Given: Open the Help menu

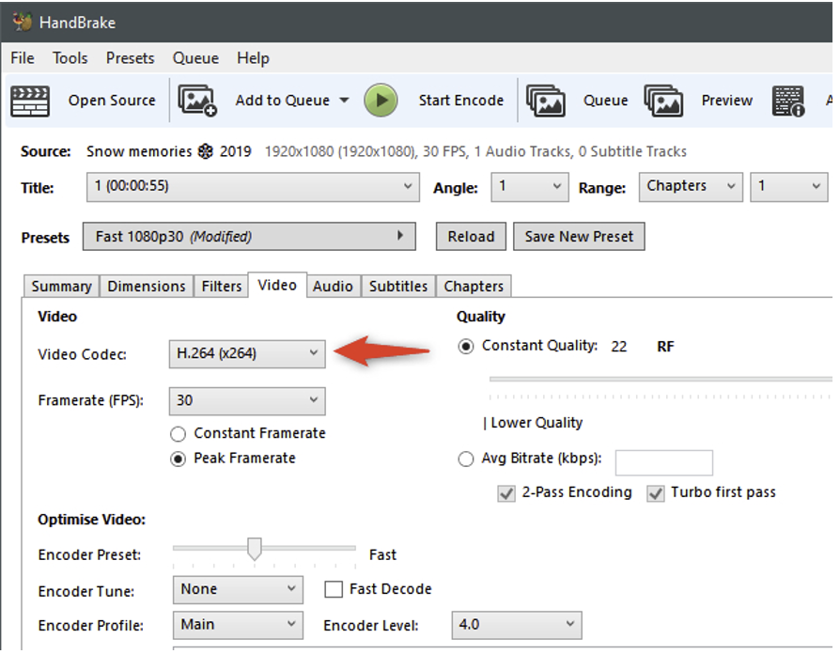Looking at the screenshot, I should click(x=253, y=58).
